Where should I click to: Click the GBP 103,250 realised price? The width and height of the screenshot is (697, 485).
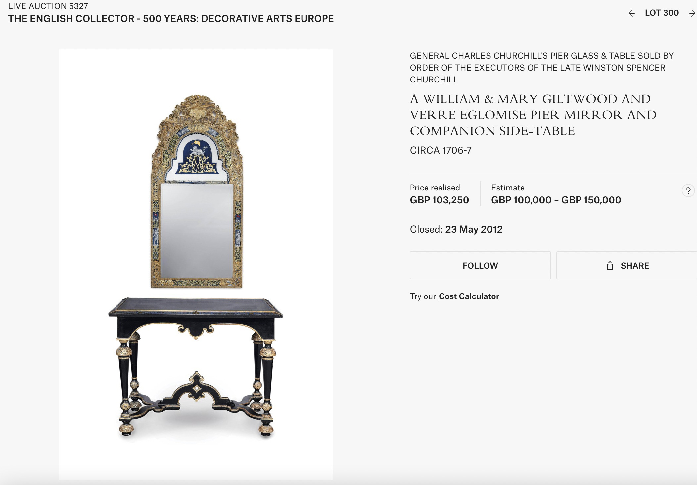tap(439, 200)
